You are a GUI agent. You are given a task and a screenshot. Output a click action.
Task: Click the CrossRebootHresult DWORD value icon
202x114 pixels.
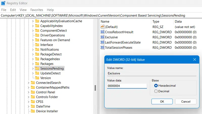pyautogui.click(x=102, y=32)
